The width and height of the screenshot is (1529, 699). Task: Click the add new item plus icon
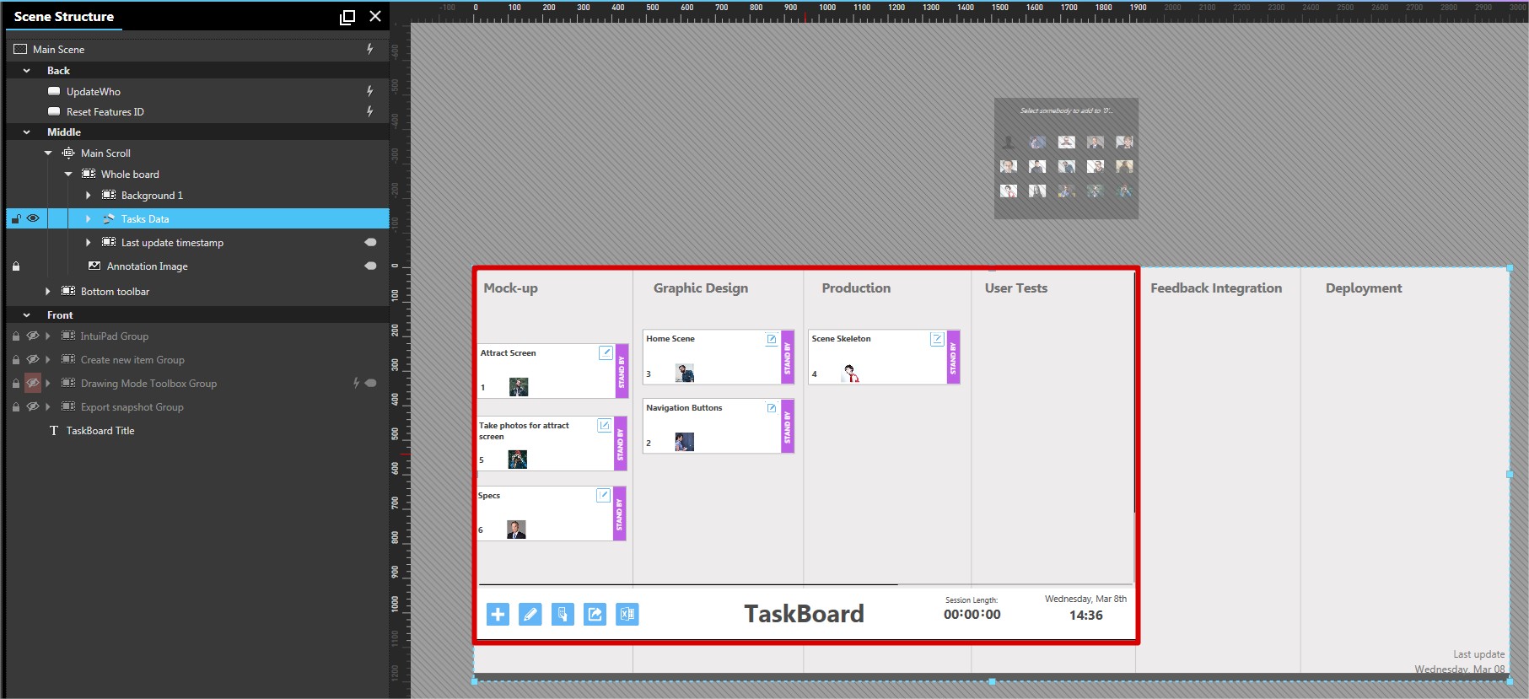(x=498, y=615)
